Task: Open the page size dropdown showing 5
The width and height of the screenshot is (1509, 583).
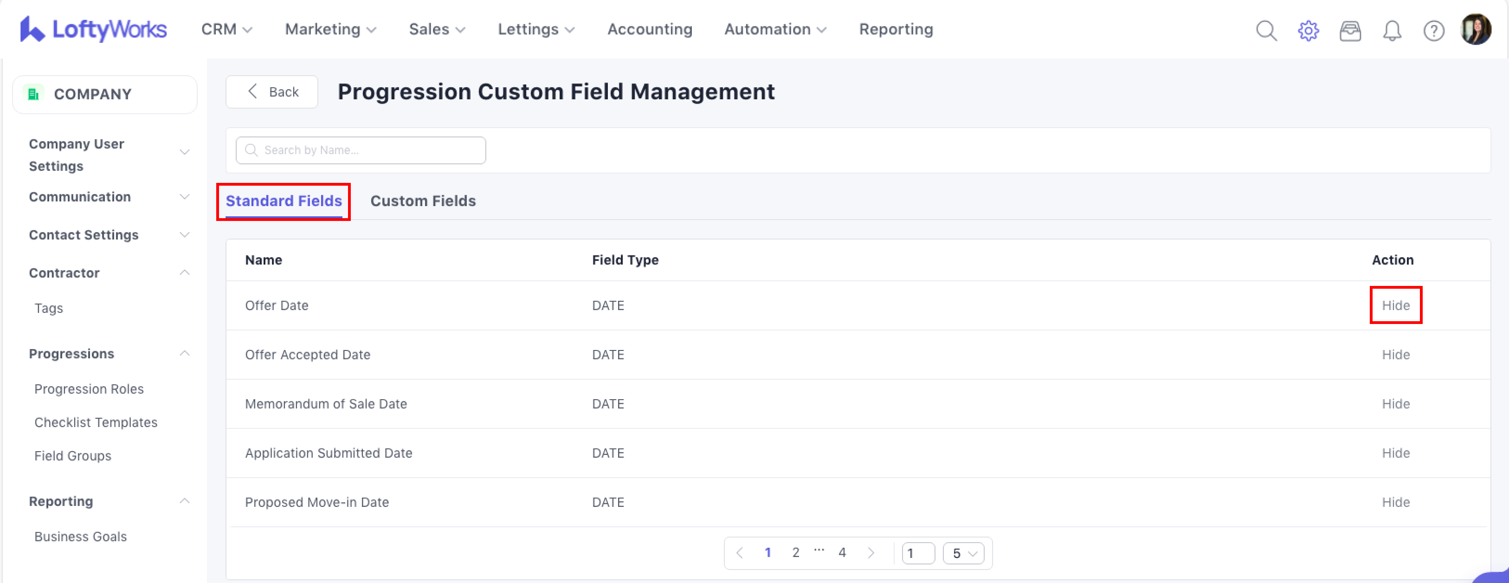Action: point(963,553)
